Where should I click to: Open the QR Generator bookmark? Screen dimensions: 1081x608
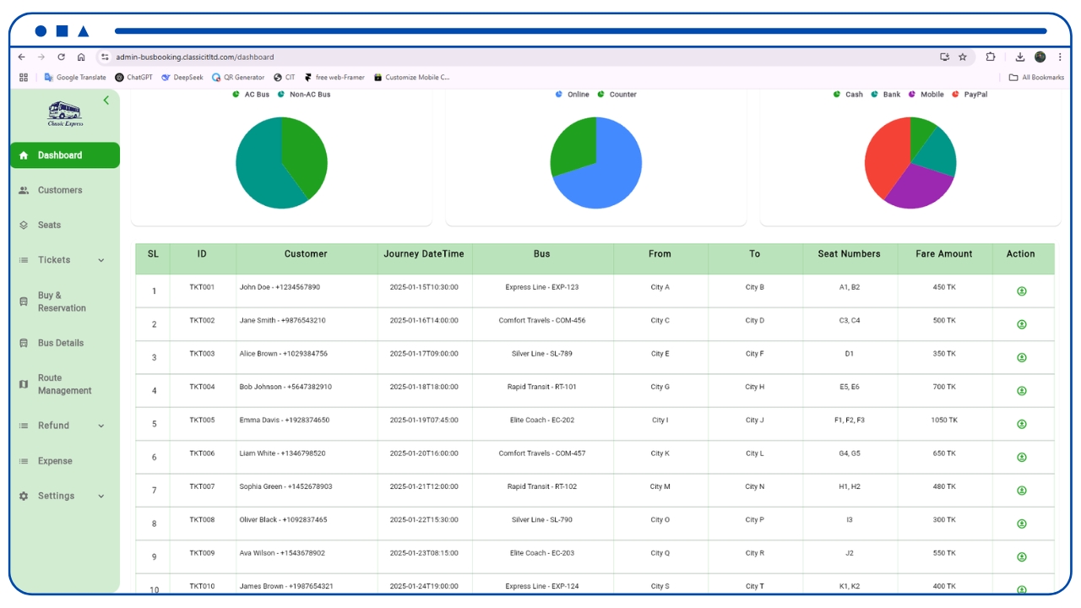[x=238, y=78]
